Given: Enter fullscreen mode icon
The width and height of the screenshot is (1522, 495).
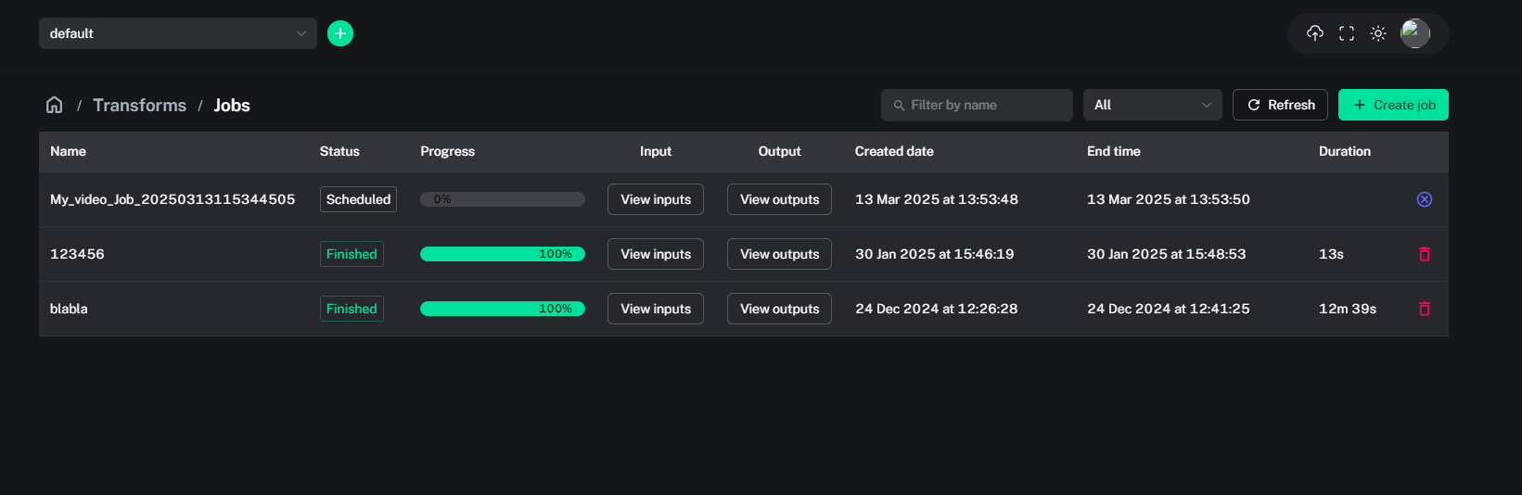Looking at the screenshot, I should (x=1347, y=33).
